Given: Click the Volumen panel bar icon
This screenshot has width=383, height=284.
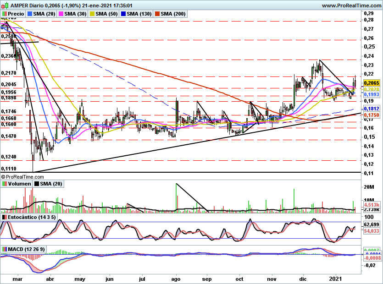Looking at the screenshot, I should pos(5,184).
